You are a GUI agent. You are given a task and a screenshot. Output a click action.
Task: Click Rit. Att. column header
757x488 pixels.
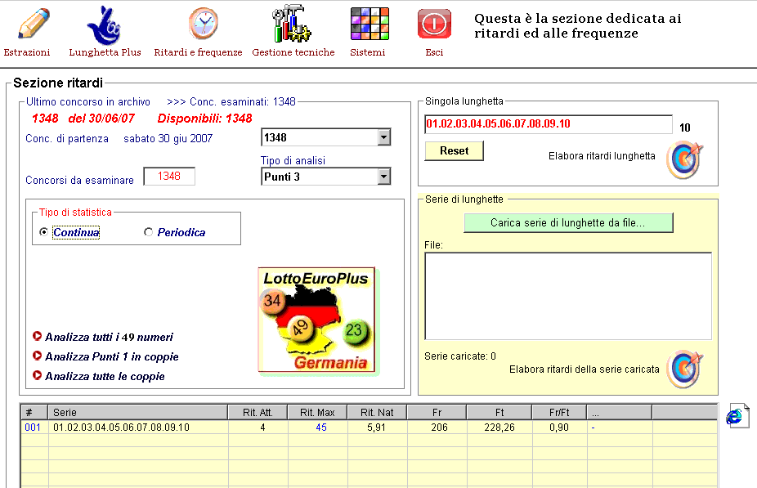[x=258, y=413]
